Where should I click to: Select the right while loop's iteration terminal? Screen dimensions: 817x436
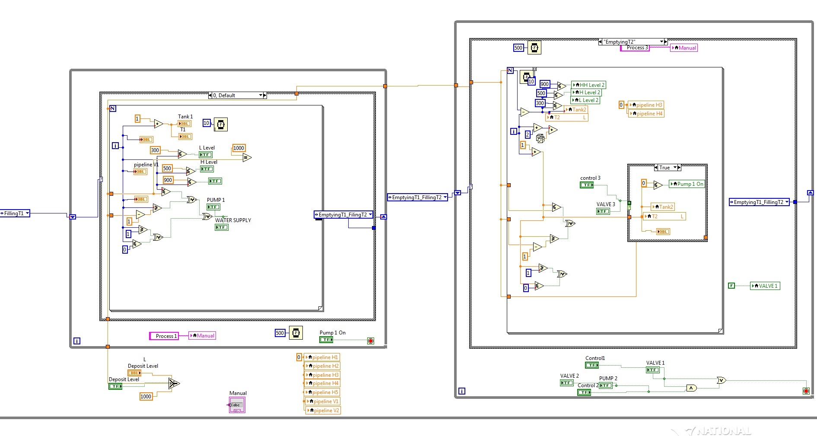(x=462, y=391)
